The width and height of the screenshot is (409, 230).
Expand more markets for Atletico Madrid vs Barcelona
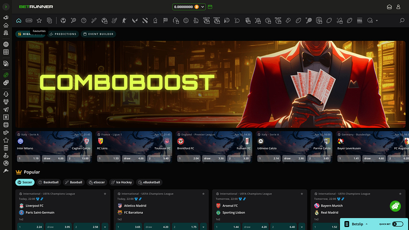click(x=203, y=227)
